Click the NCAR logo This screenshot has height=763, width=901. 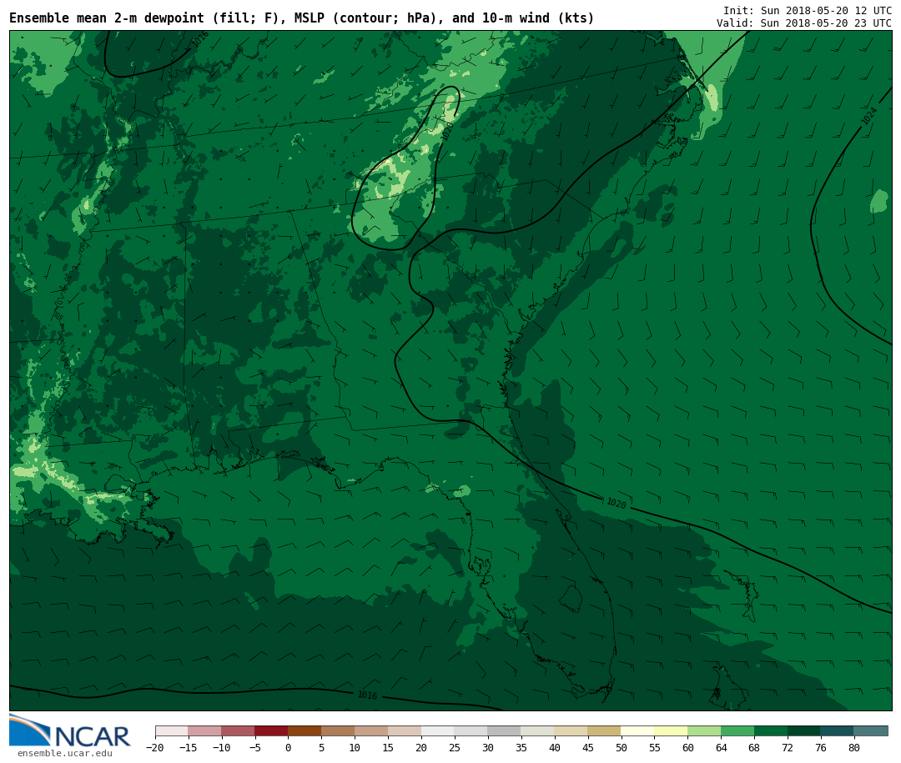(69, 730)
